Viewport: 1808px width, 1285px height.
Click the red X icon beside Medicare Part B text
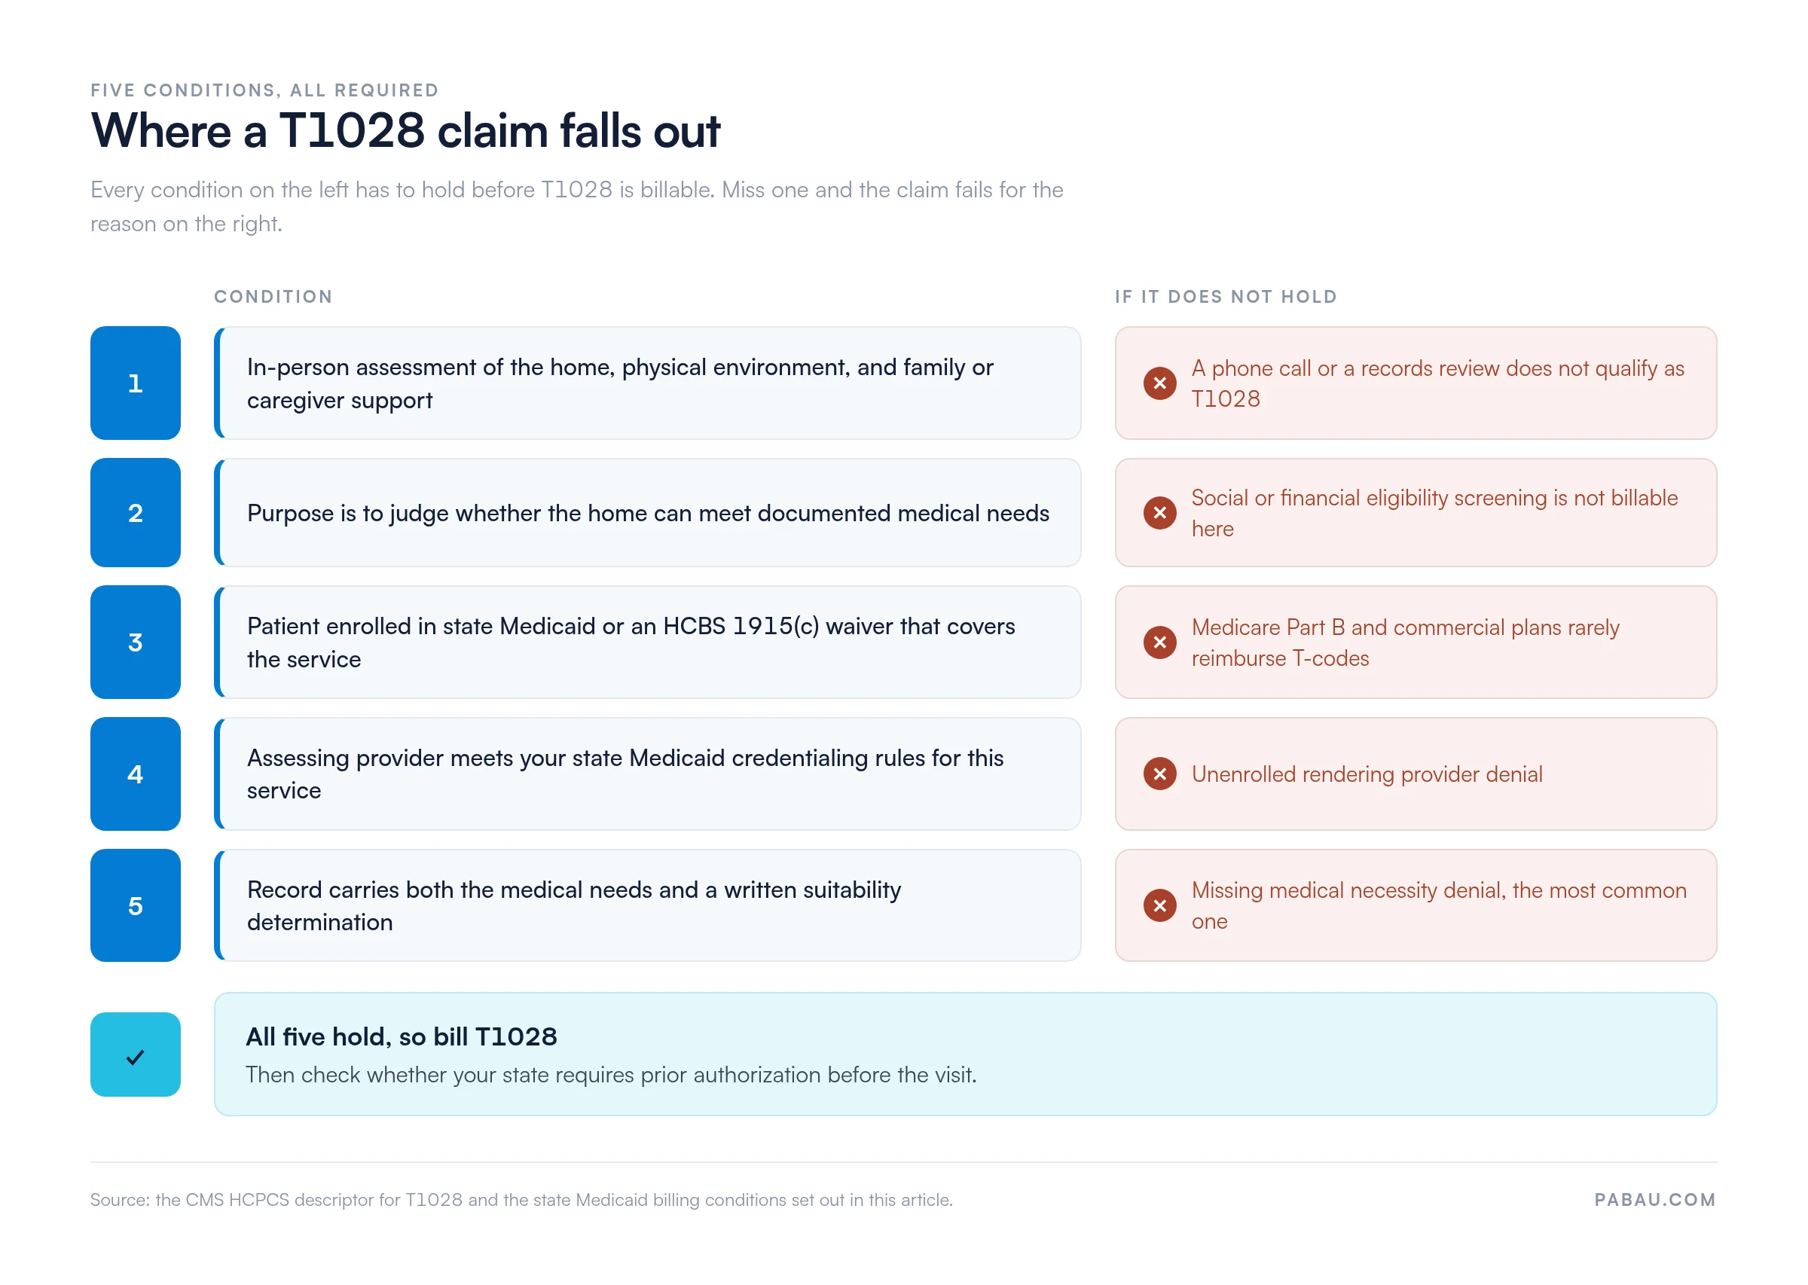point(1159,642)
